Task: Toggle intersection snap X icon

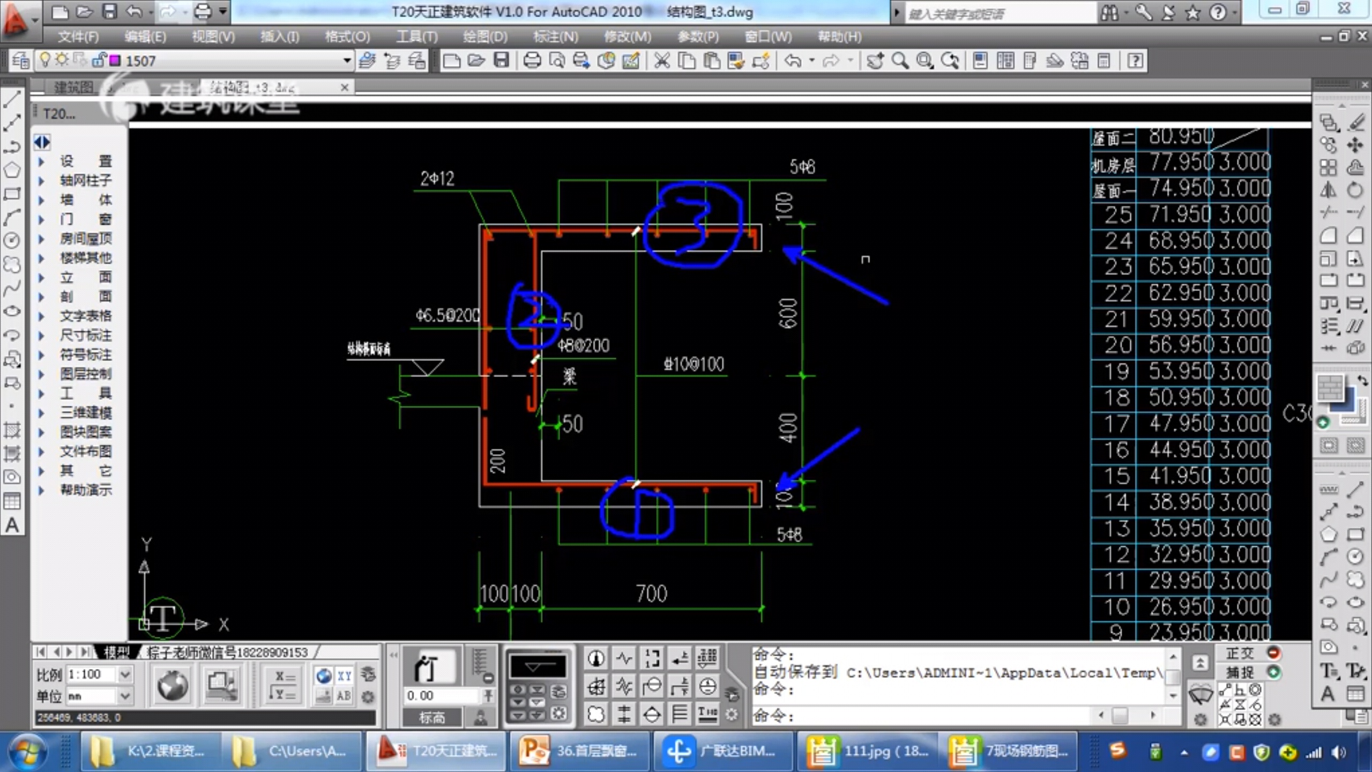Action: coord(1225,719)
